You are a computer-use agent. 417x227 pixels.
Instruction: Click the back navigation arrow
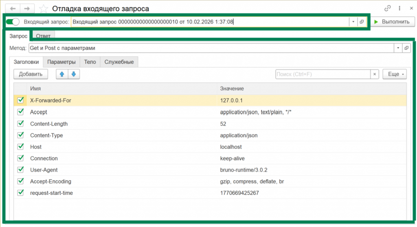tap(13, 9)
